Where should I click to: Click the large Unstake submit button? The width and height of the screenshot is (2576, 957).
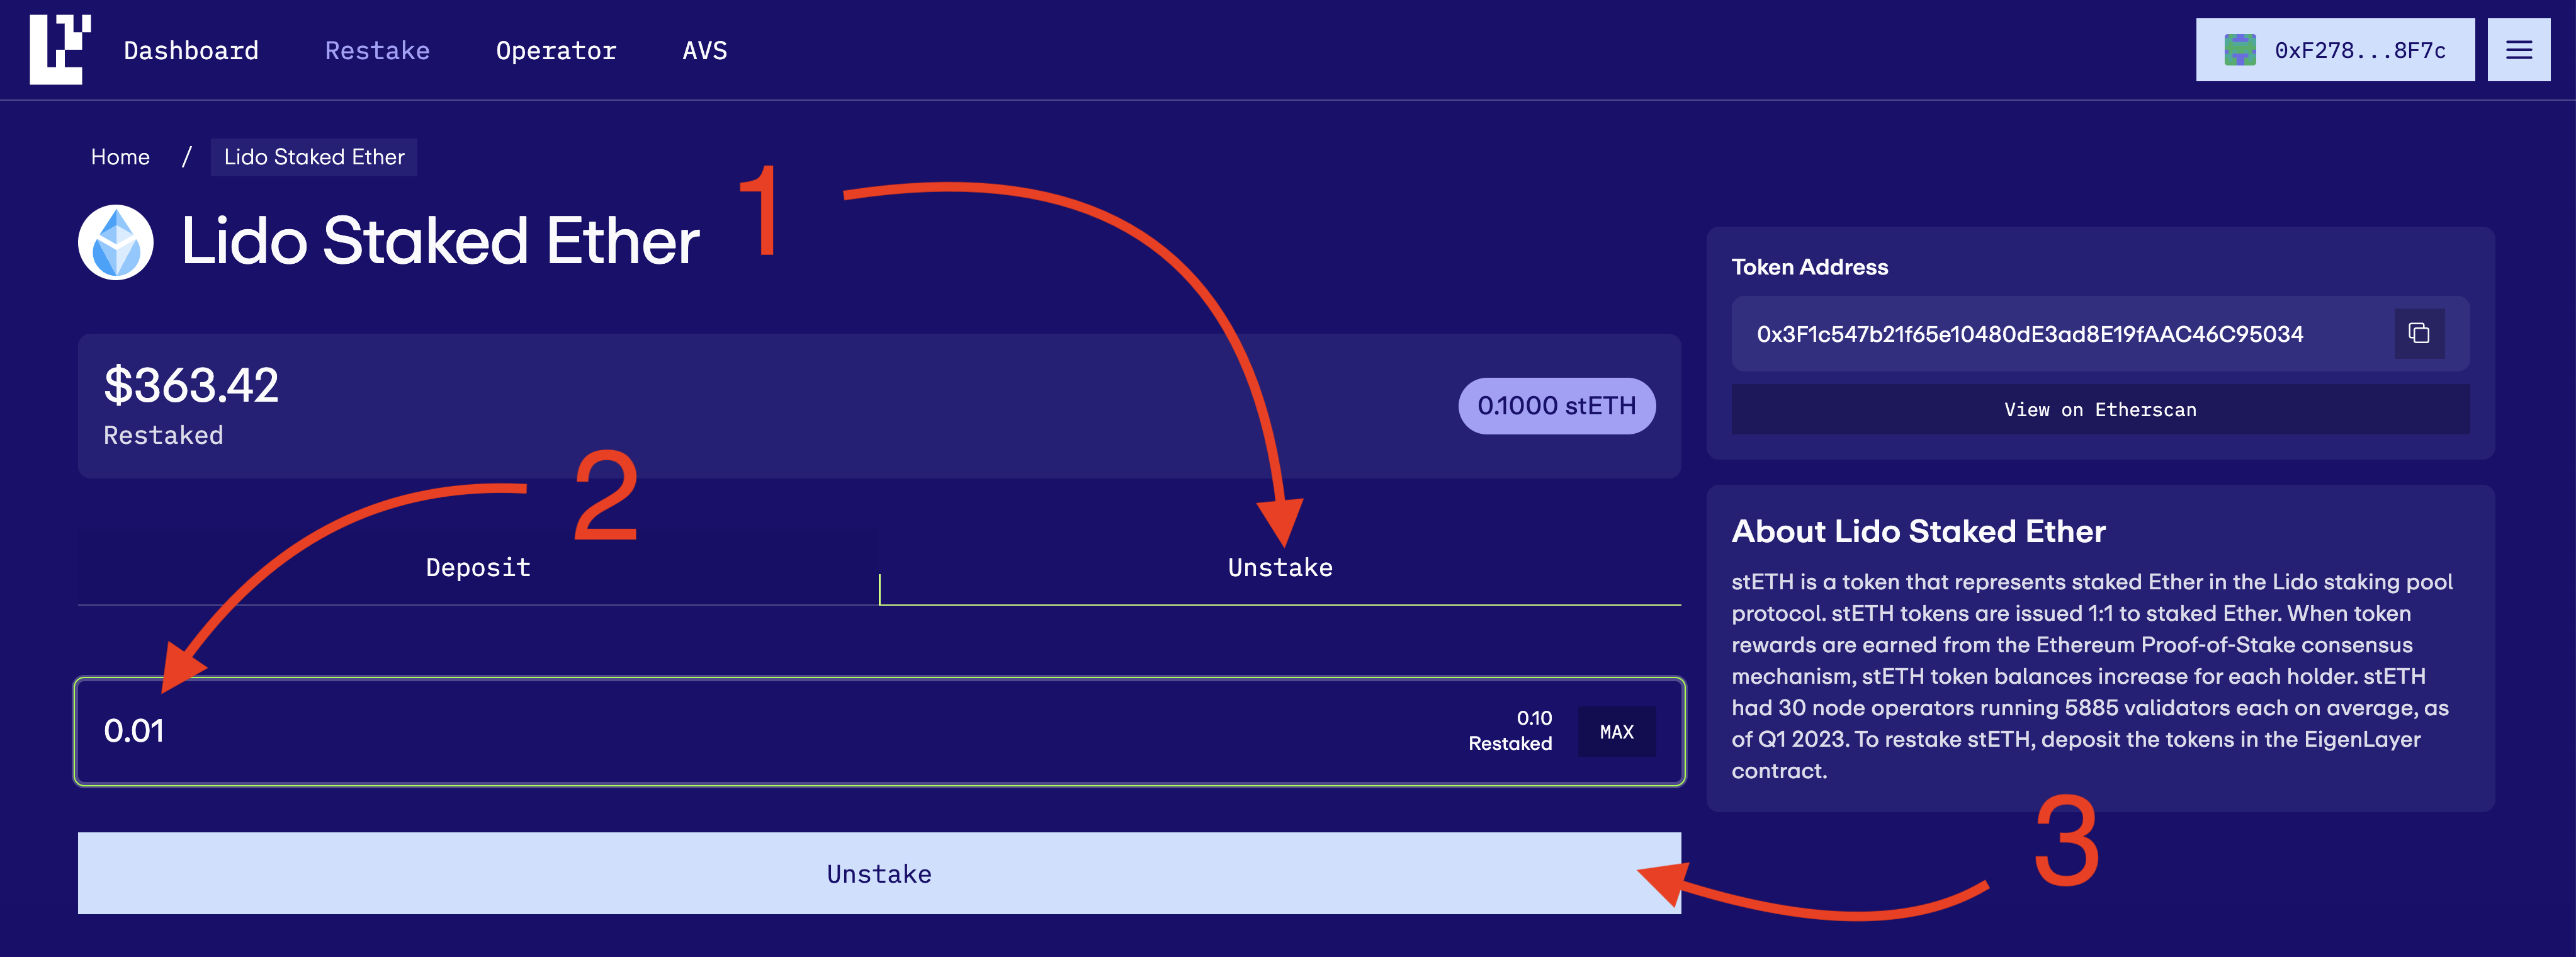[878, 873]
